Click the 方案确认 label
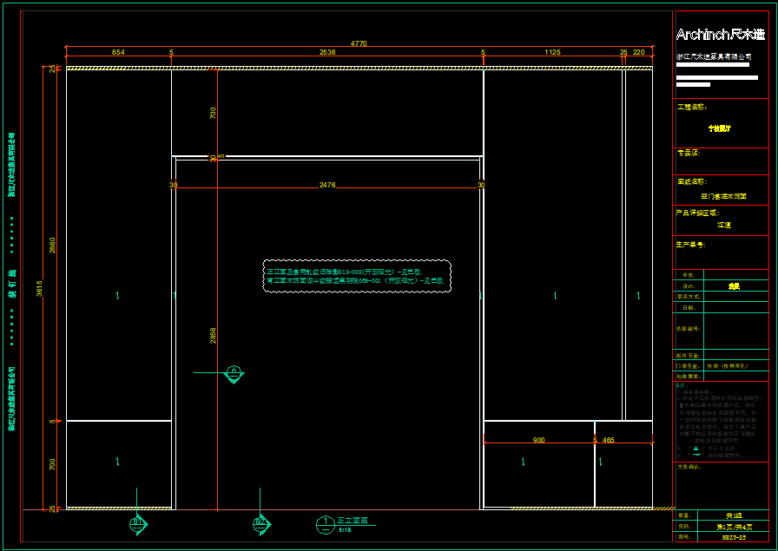 coord(689,467)
